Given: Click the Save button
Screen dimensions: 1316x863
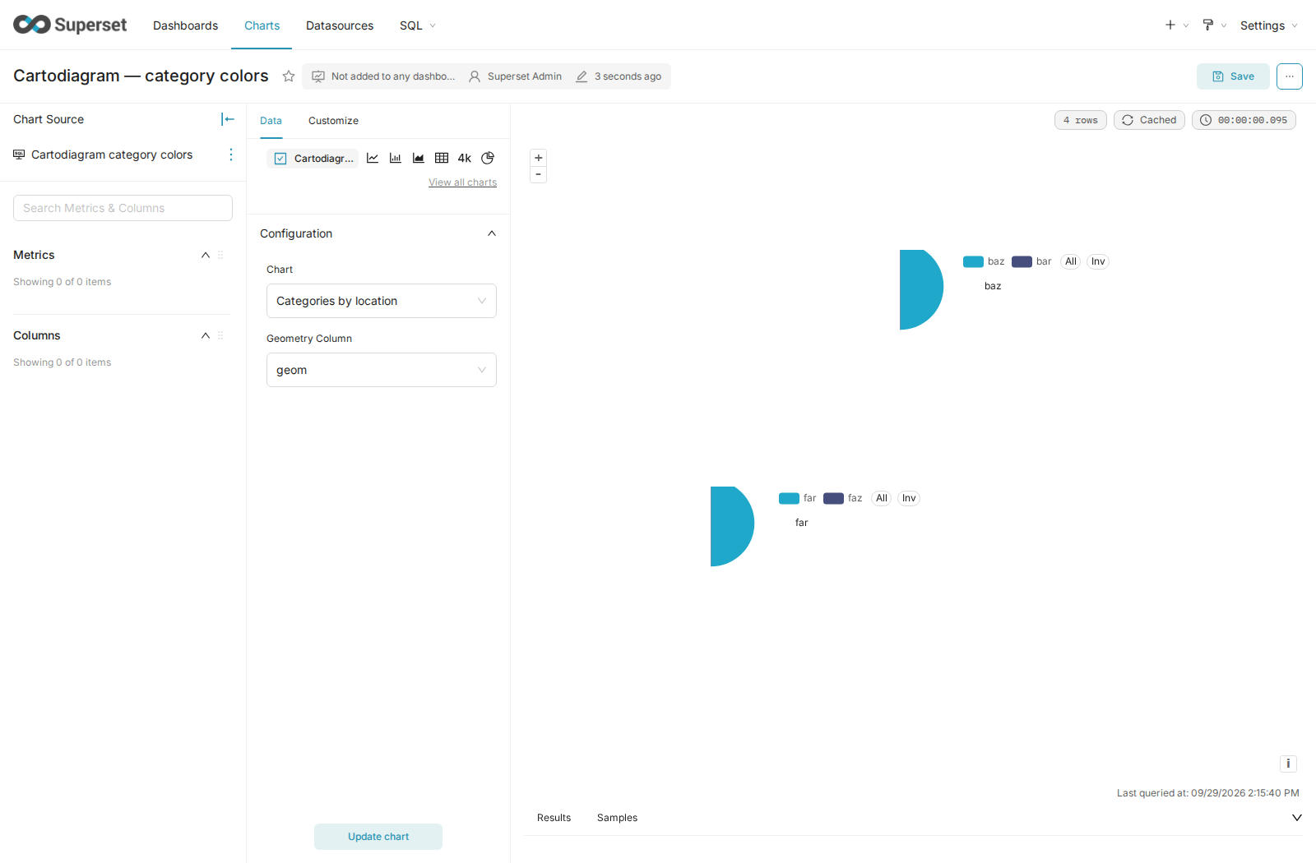Looking at the screenshot, I should coord(1233,76).
